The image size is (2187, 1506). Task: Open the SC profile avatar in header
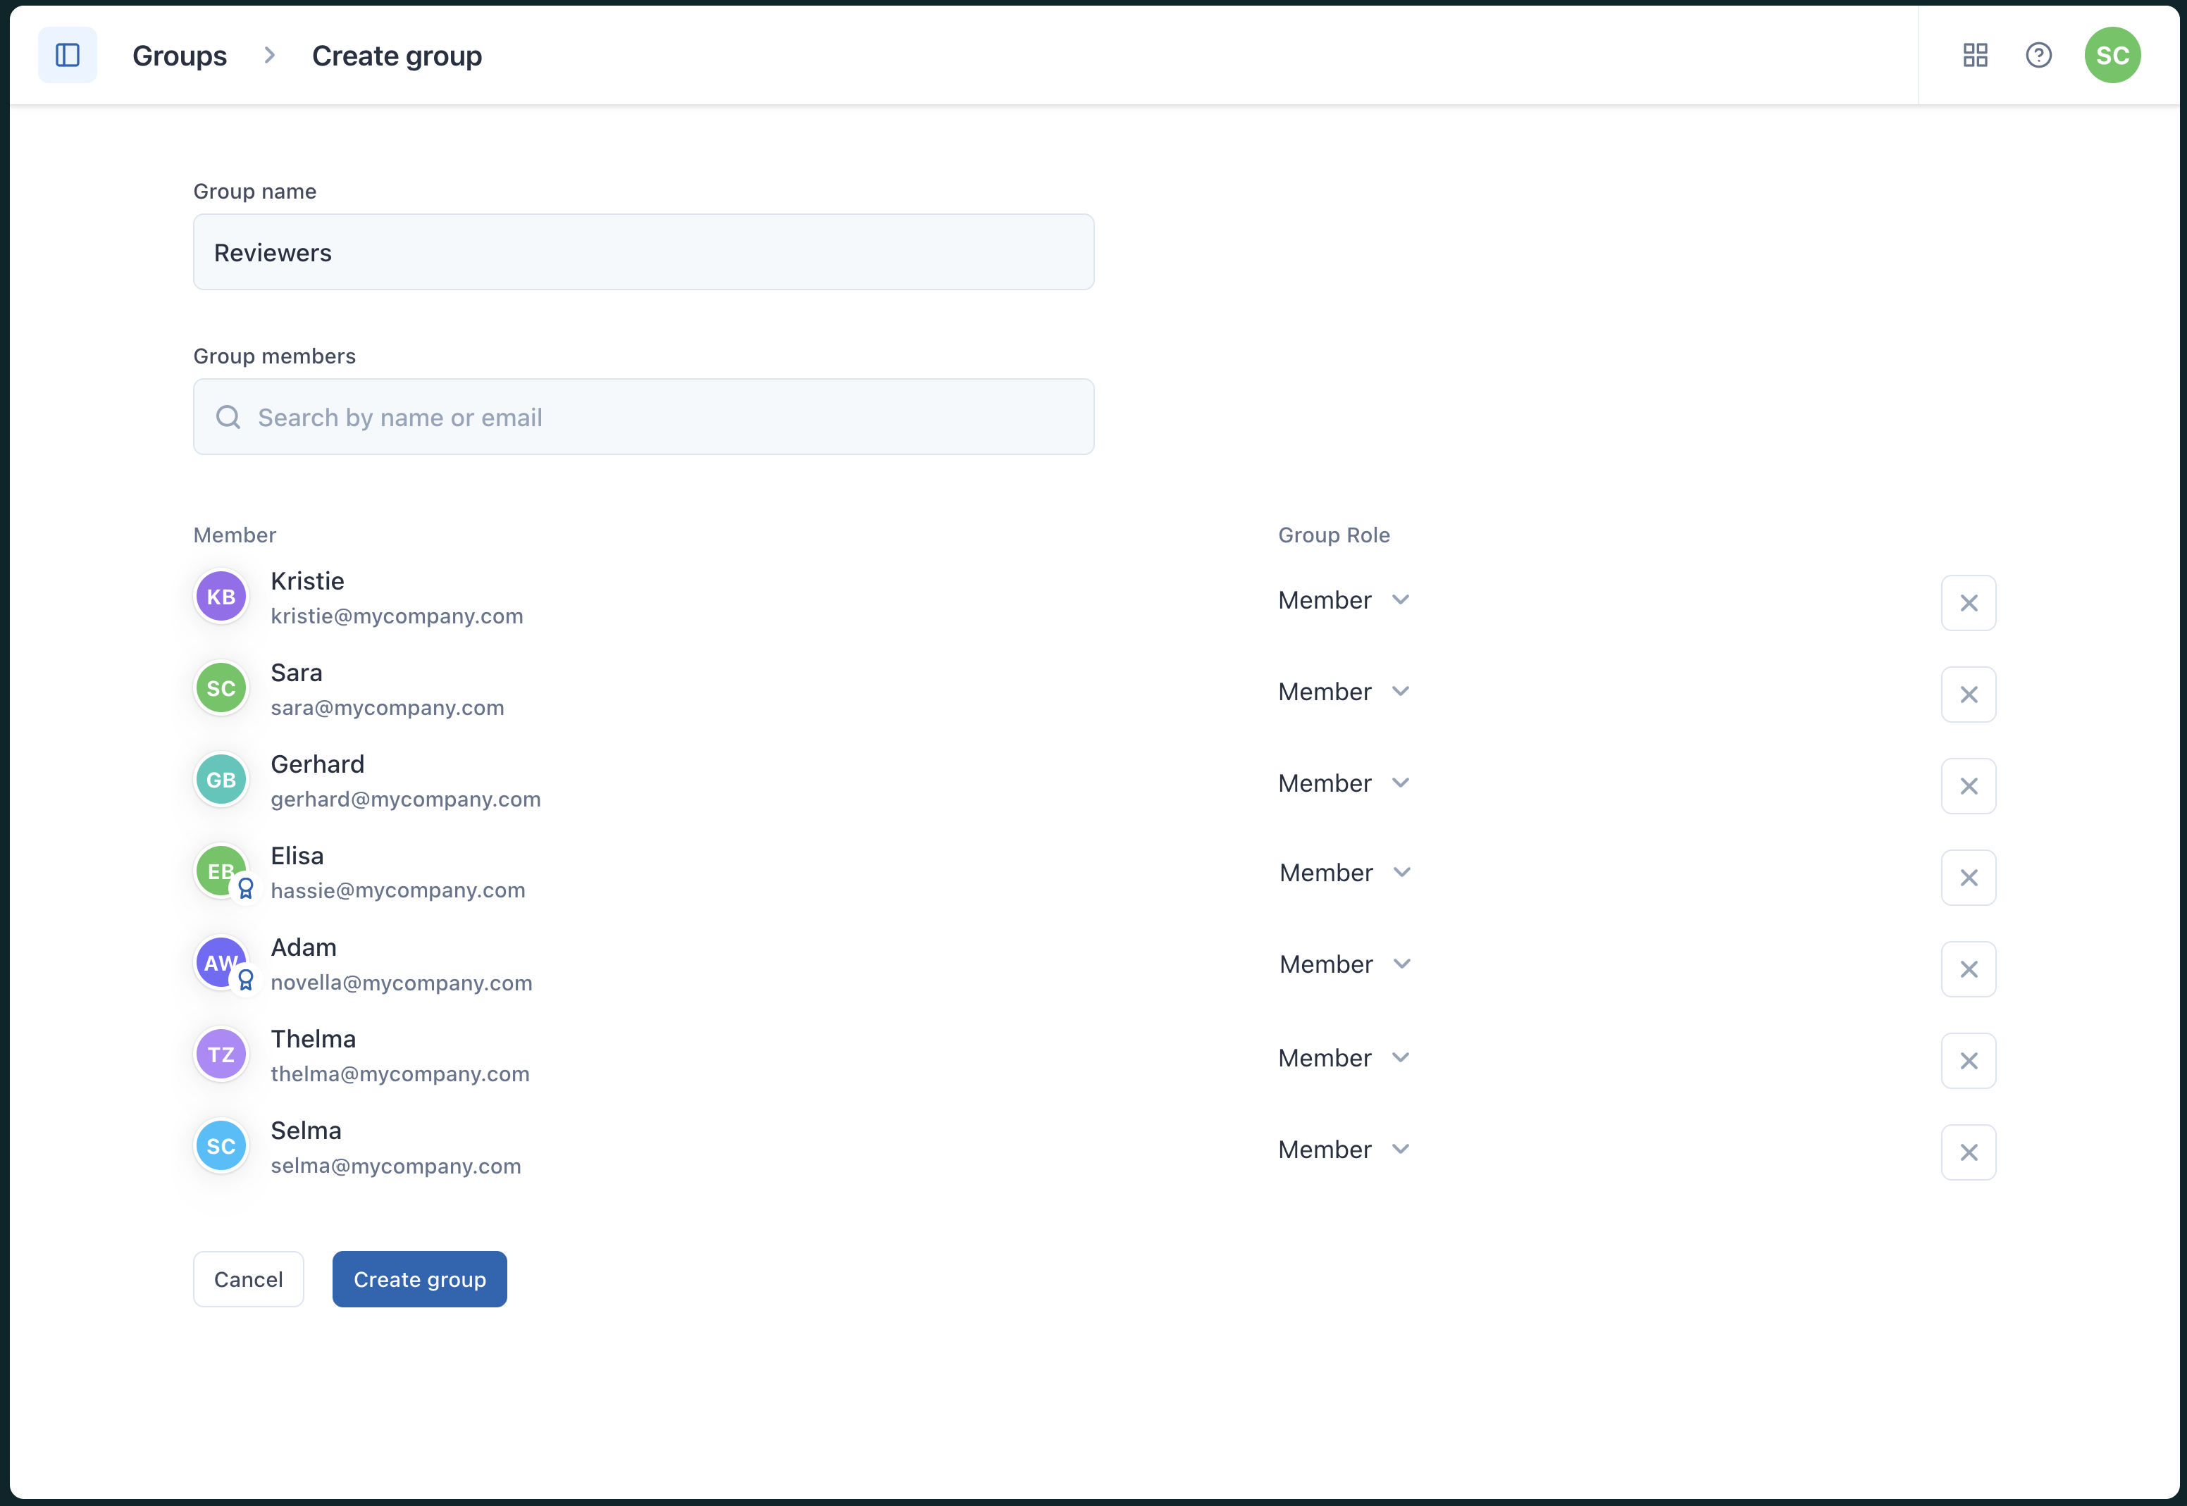(x=2112, y=55)
